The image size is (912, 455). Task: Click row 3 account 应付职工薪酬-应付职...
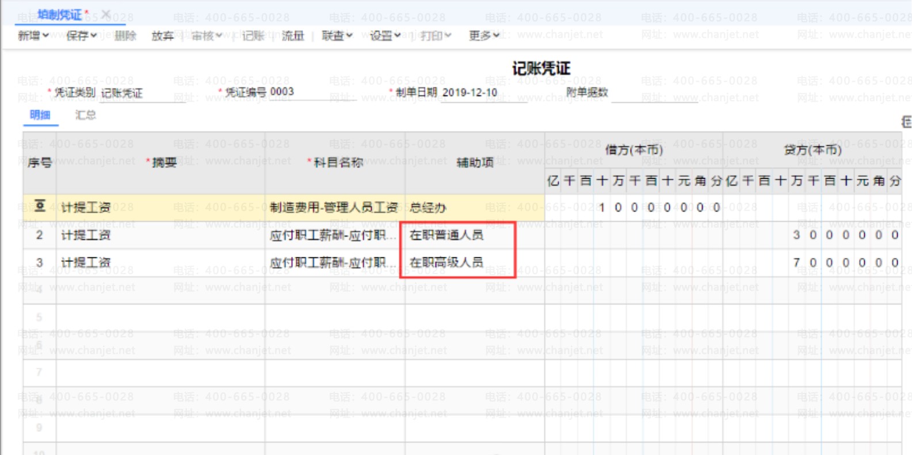(x=335, y=263)
